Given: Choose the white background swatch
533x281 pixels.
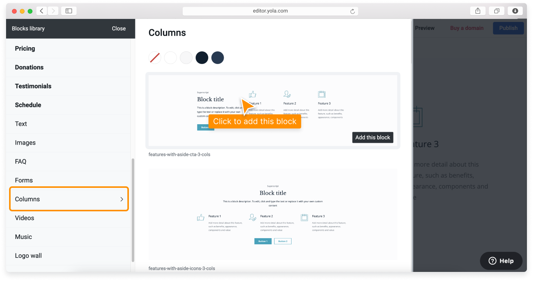Looking at the screenshot, I should [171, 58].
